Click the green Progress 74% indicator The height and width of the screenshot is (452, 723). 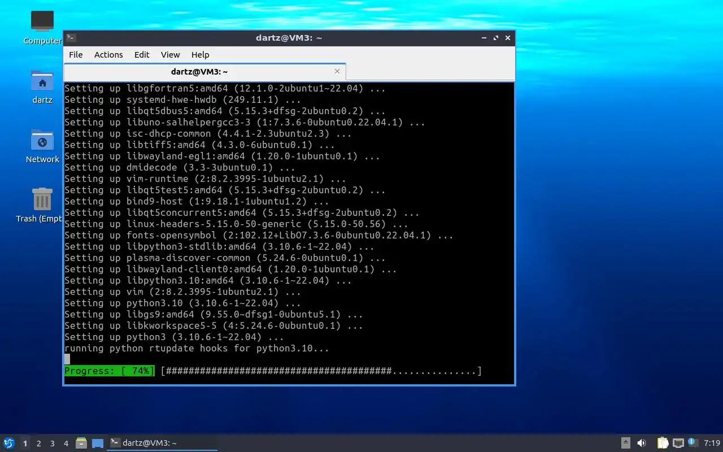(109, 371)
